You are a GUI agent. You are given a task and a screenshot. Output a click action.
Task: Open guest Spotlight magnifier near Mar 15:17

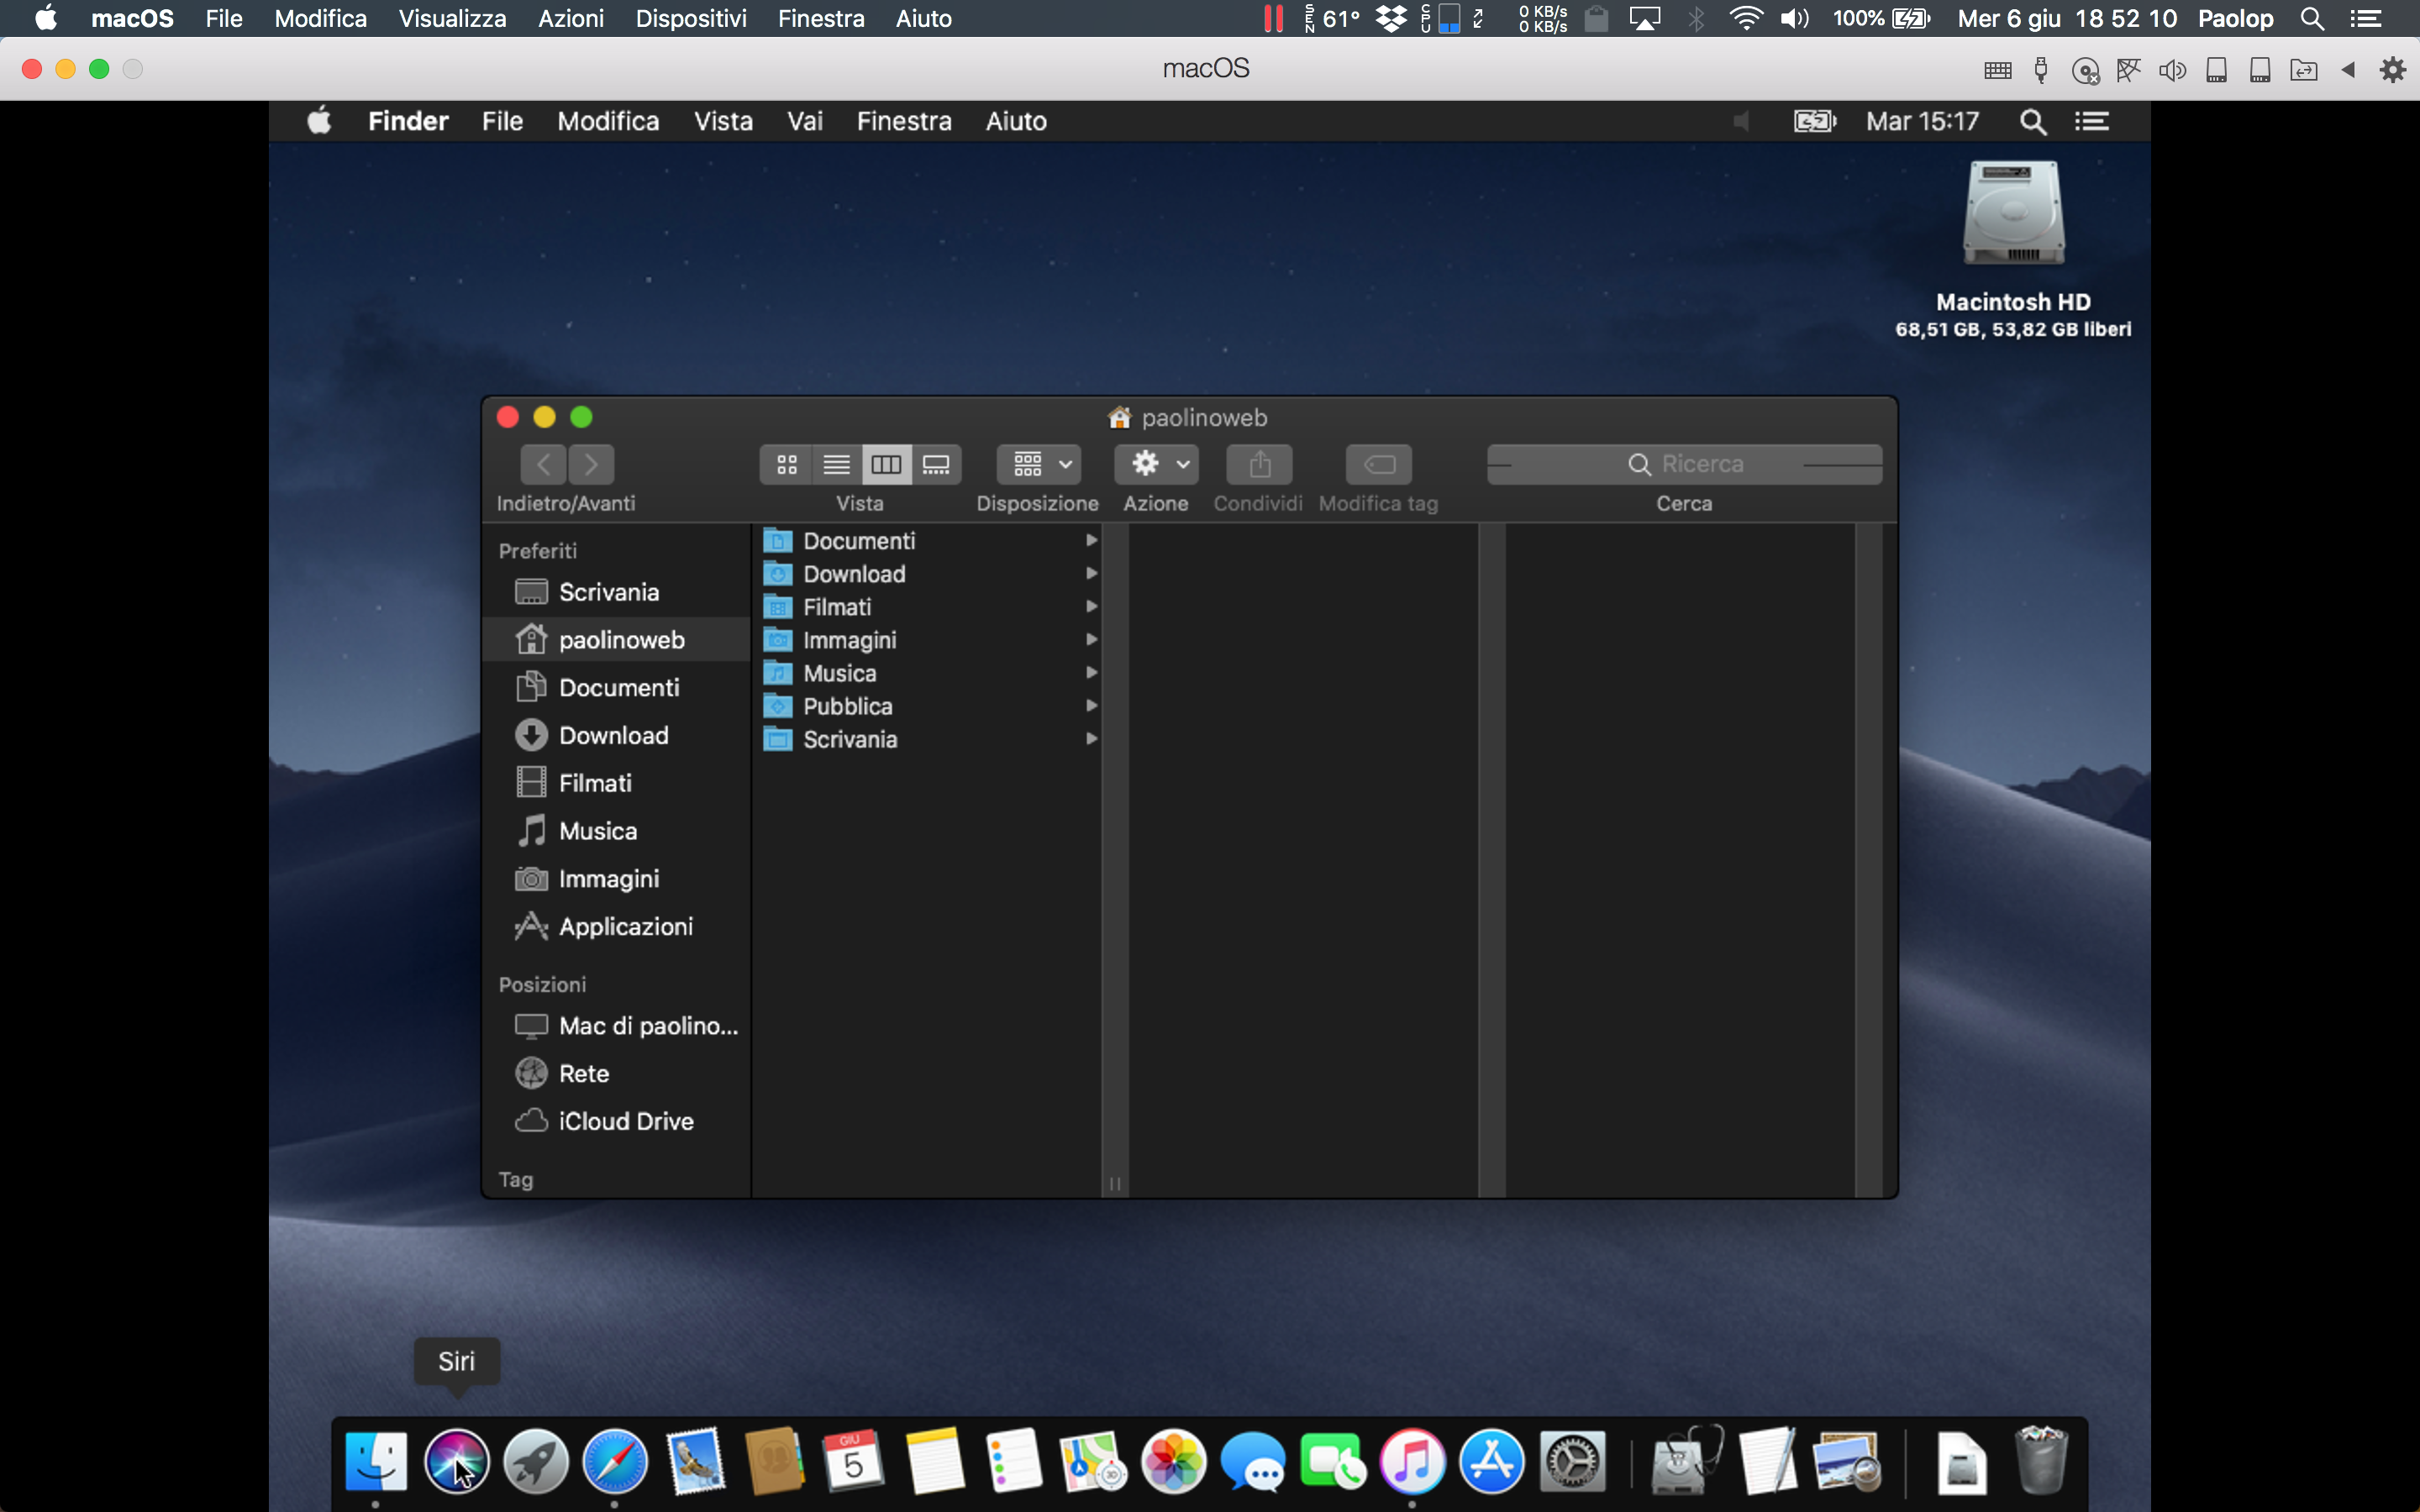tap(2033, 122)
